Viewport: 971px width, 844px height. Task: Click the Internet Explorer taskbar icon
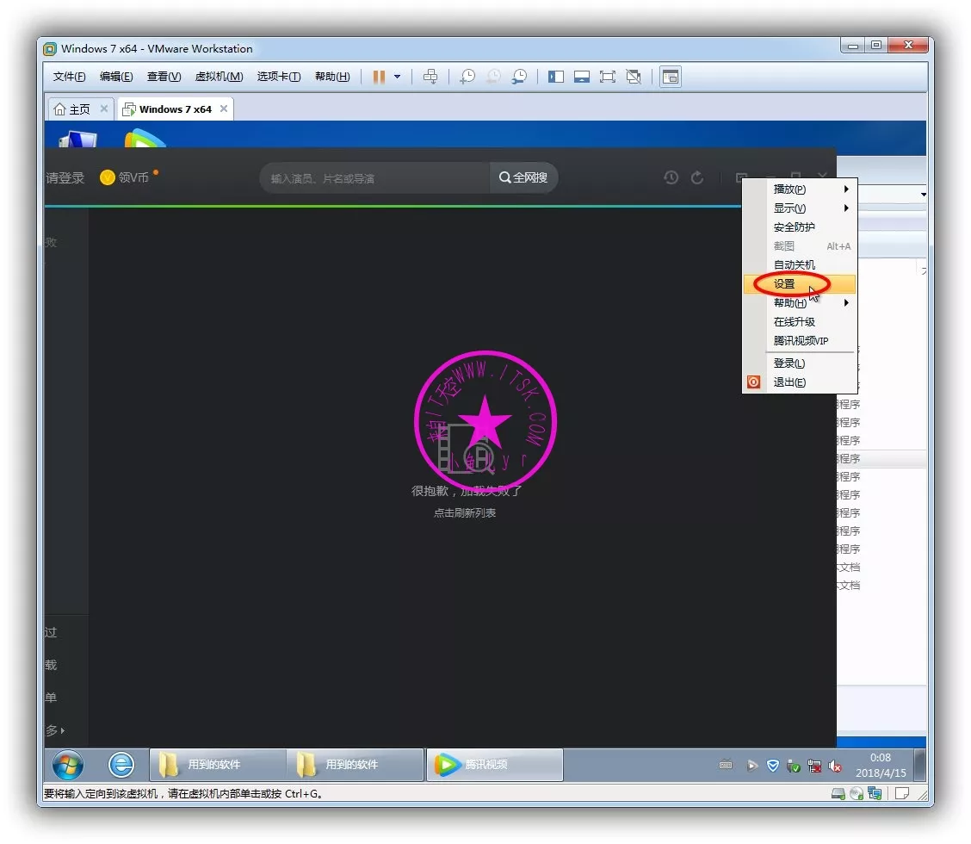point(121,764)
